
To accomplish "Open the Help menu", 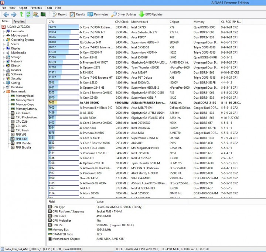I will (x=58, y=8).
